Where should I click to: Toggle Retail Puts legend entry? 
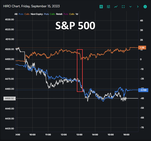coord(66,14)
